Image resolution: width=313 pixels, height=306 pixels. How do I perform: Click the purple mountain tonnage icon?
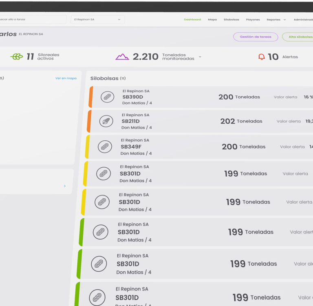click(122, 57)
